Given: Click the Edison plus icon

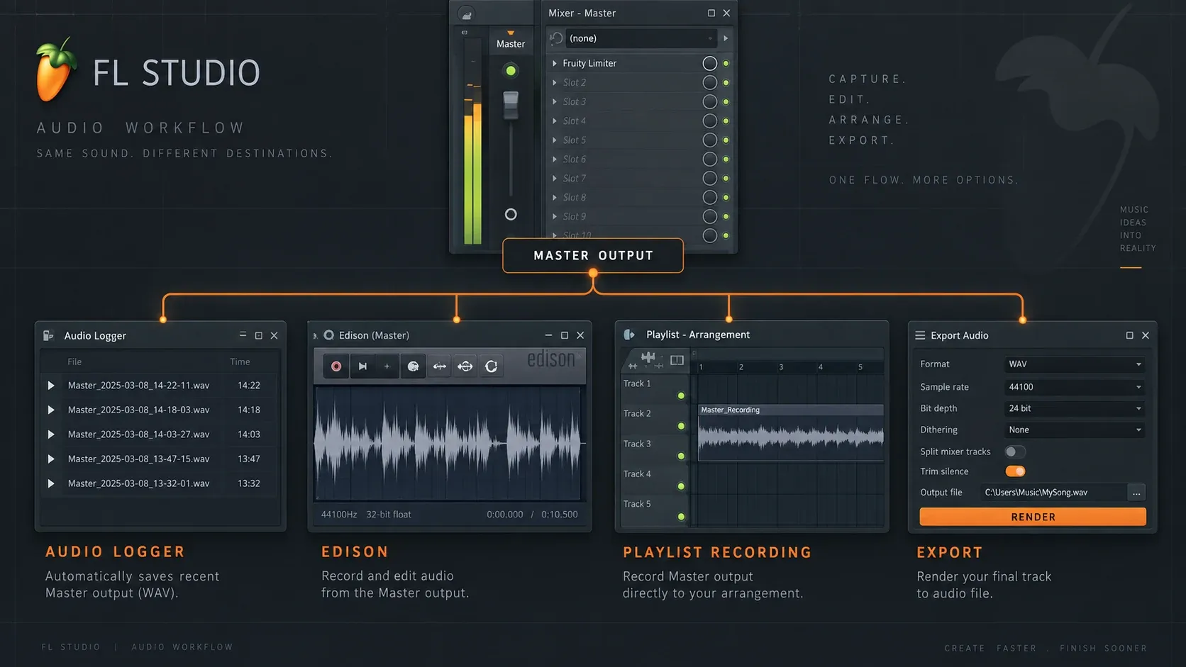Looking at the screenshot, I should (x=387, y=366).
